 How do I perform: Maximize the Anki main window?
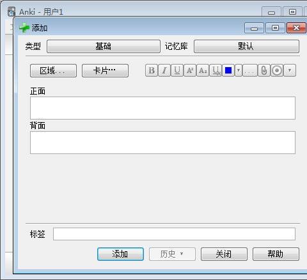click(292, 12)
